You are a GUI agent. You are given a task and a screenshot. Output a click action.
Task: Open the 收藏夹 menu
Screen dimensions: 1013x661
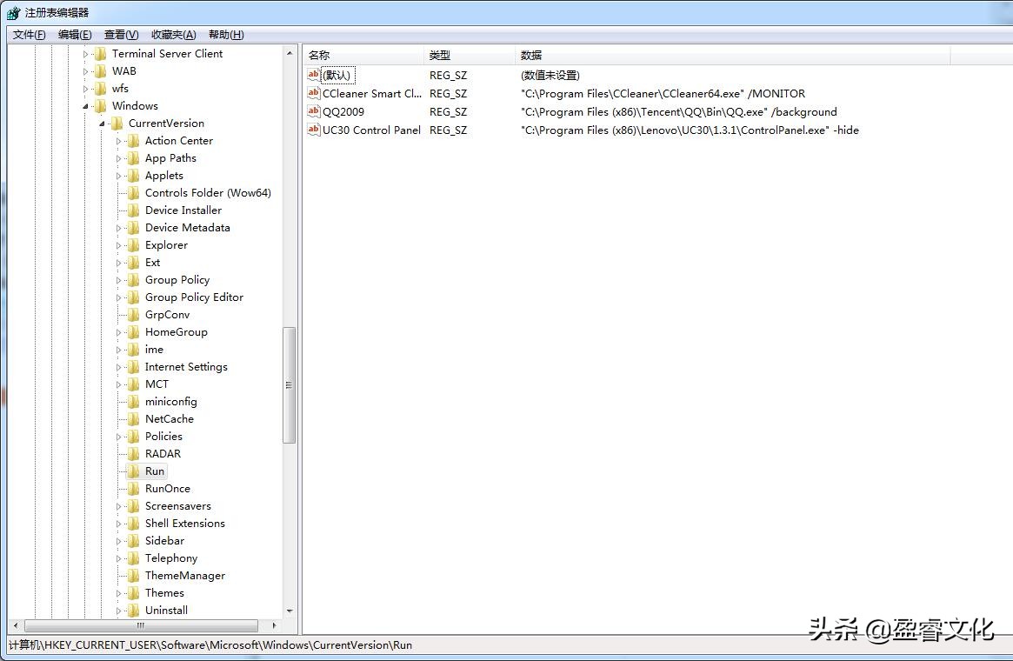[172, 34]
